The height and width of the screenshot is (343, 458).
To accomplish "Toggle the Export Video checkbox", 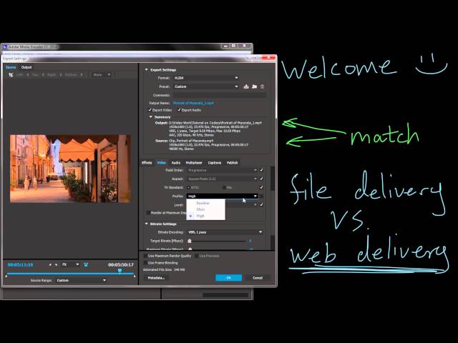I will (x=150, y=110).
